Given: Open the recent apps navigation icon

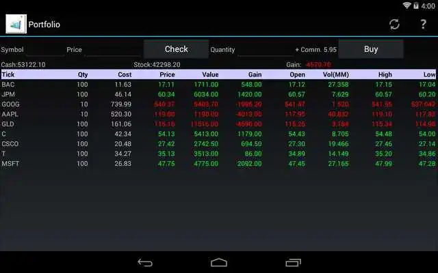Looking at the screenshot, I should coord(293,262).
